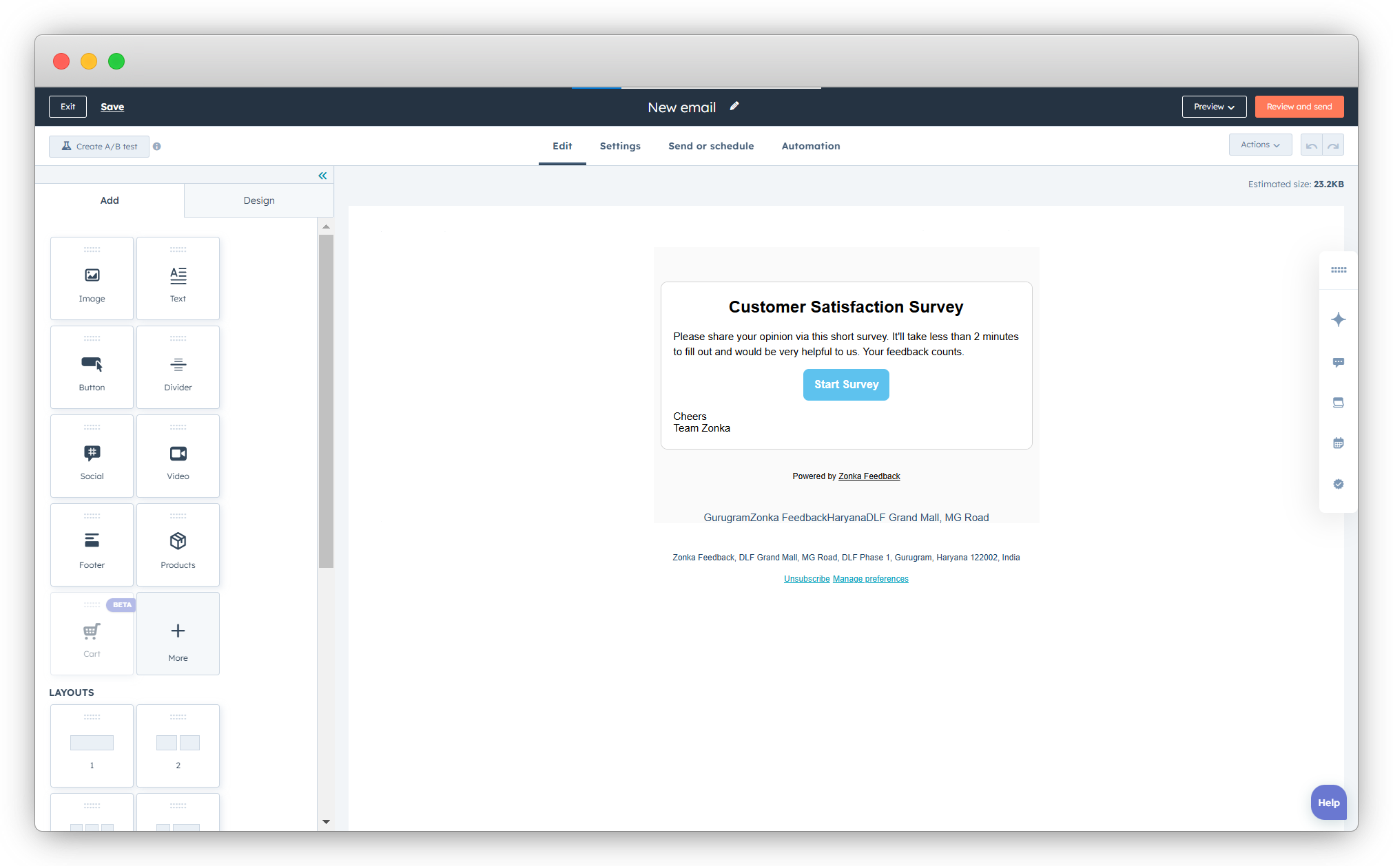Select the Social content block
Image resolution: width=1393 pixels, height=866 pixels.
coord(92,456)
